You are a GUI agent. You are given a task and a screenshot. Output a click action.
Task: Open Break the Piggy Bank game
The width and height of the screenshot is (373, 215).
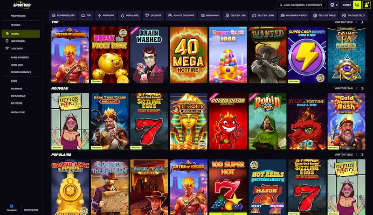pos(110,55)
